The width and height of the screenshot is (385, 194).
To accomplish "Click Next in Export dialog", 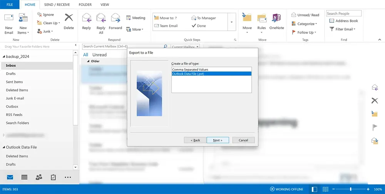I will [x=218, y=140].
